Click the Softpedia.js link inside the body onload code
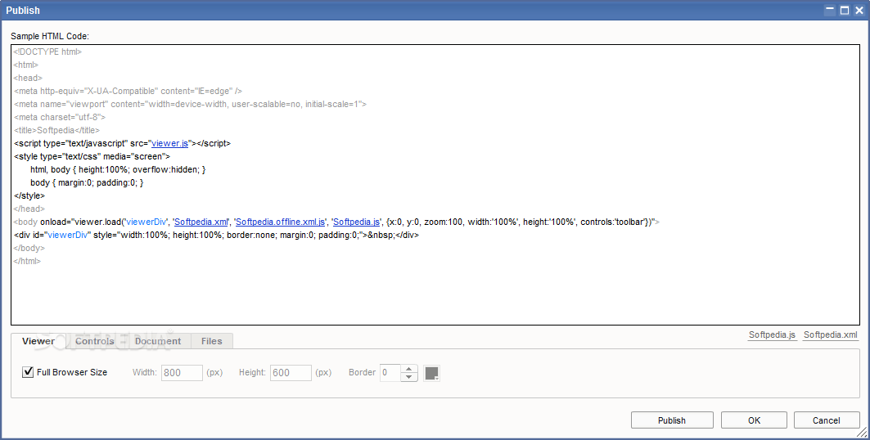 point(356,222)
